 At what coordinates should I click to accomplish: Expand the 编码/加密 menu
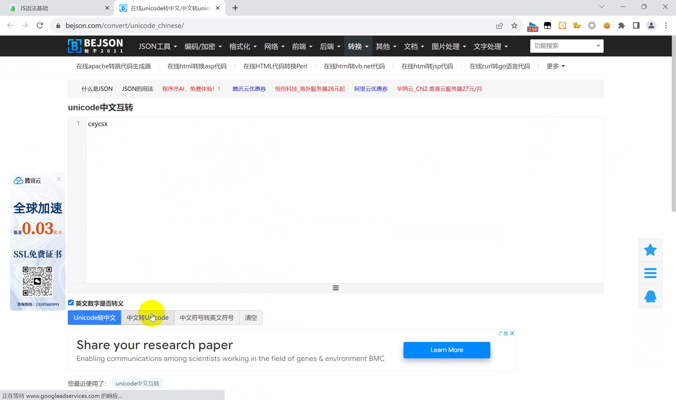pos(203,46)
